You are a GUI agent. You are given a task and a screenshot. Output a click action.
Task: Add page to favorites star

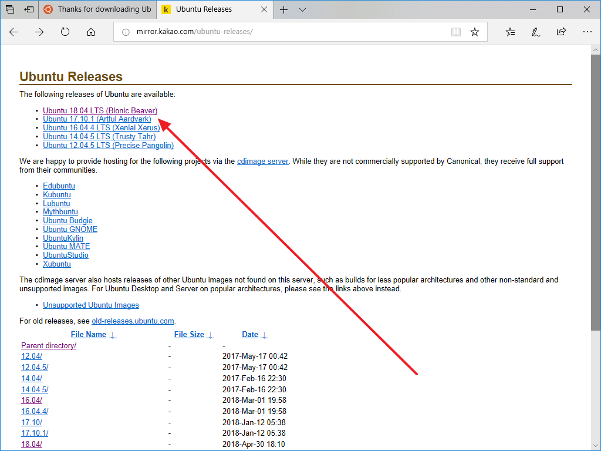(x=475, y=32)
